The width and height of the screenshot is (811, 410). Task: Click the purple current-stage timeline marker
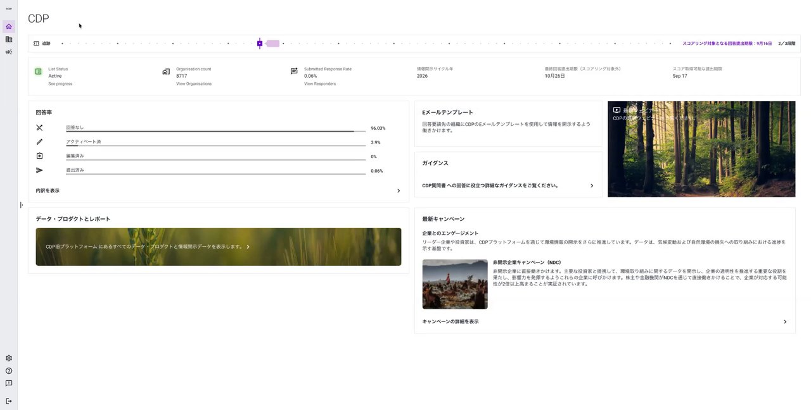[260, 44]
